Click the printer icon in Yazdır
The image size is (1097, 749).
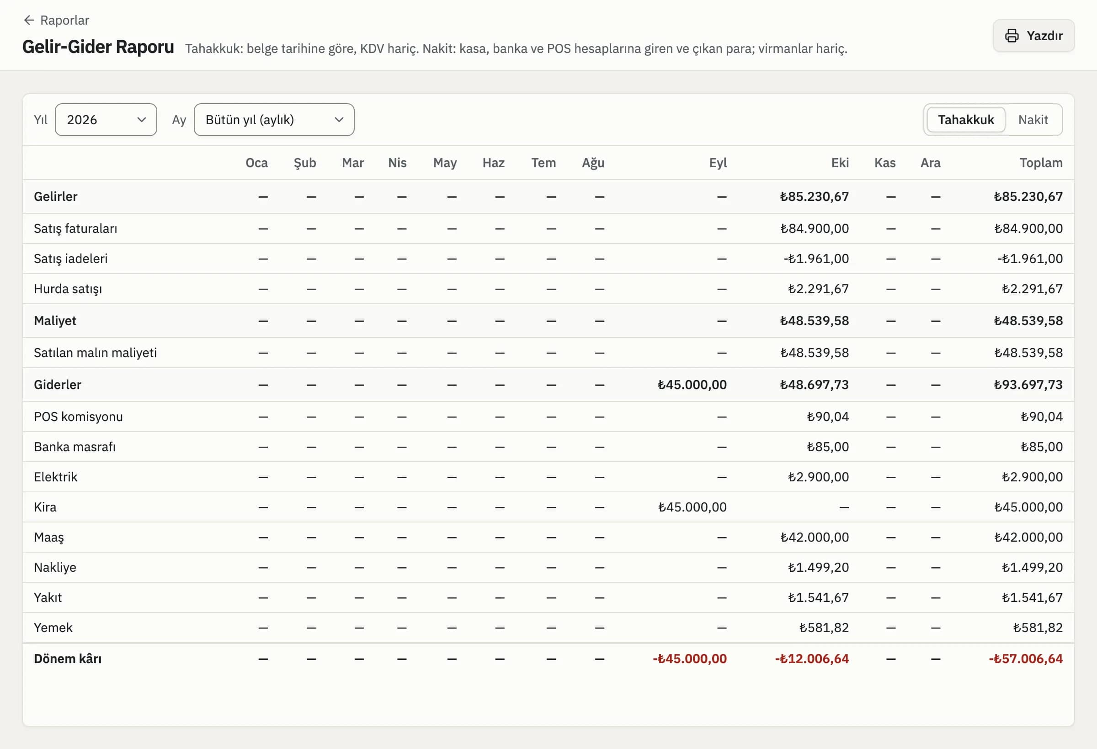1012,36
